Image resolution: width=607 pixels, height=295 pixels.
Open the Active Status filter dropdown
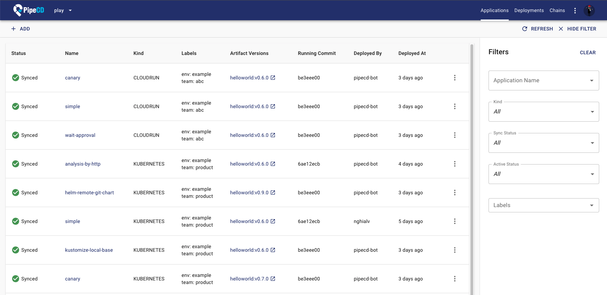[x=543, y=174]
